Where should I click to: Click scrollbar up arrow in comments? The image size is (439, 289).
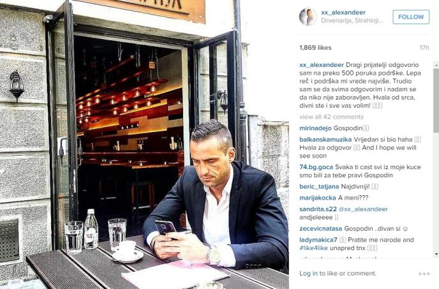coord(436,65)
